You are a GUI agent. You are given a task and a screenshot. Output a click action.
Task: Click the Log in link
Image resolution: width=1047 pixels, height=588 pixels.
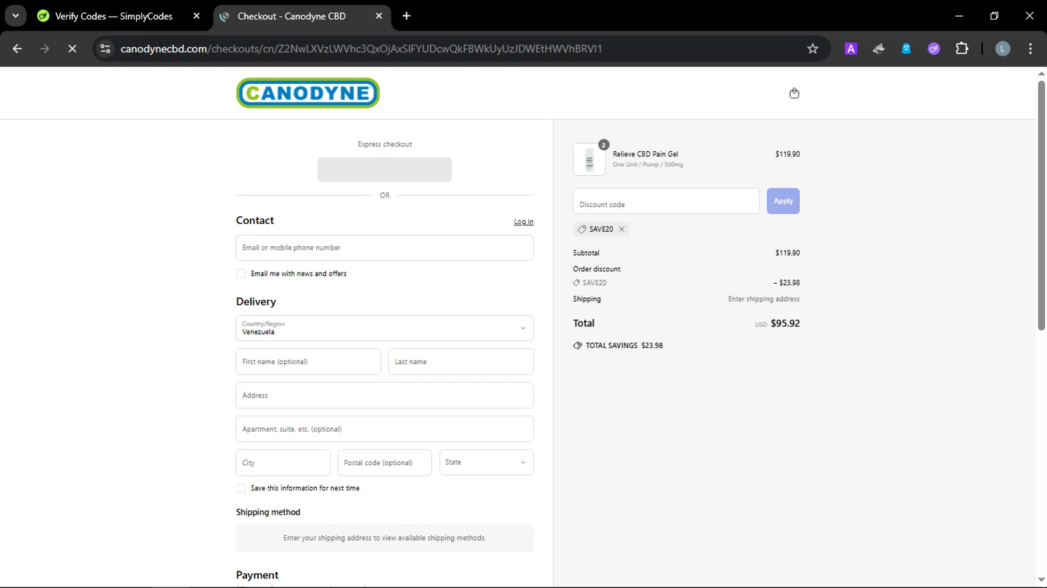(x=523, y=222)
